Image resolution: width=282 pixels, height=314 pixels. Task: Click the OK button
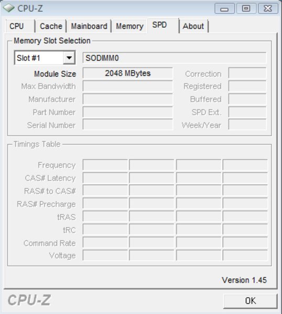point(251,301)
